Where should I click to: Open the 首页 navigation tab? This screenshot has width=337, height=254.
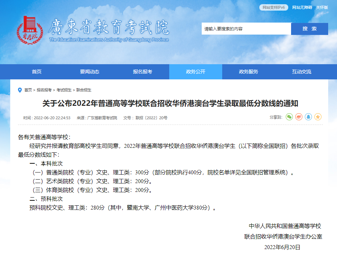(x=36, y=72)
